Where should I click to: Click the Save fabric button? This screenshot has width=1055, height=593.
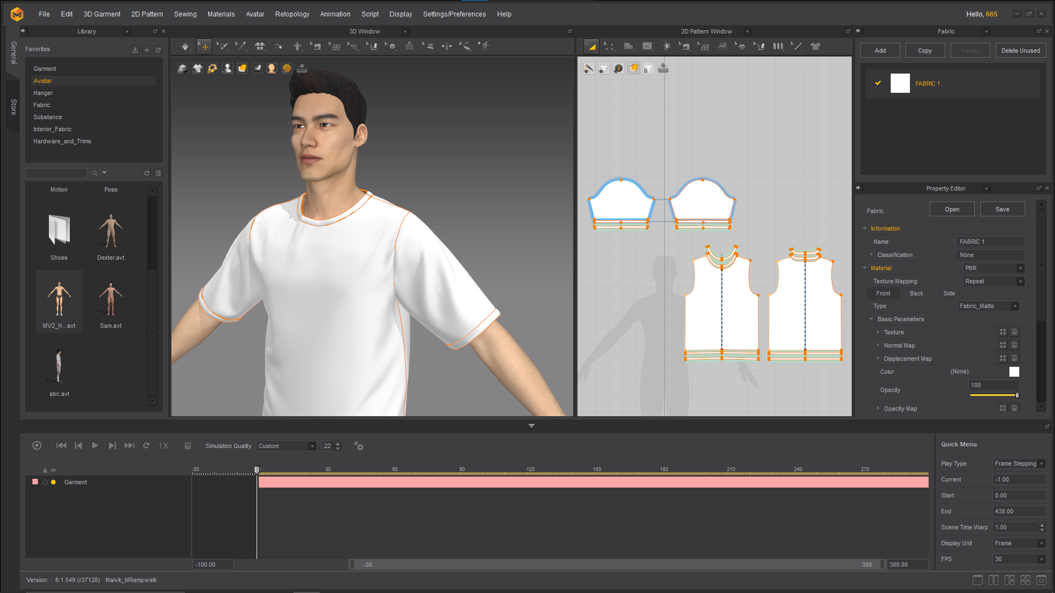pyautogui.click(x=1002, y=209)
